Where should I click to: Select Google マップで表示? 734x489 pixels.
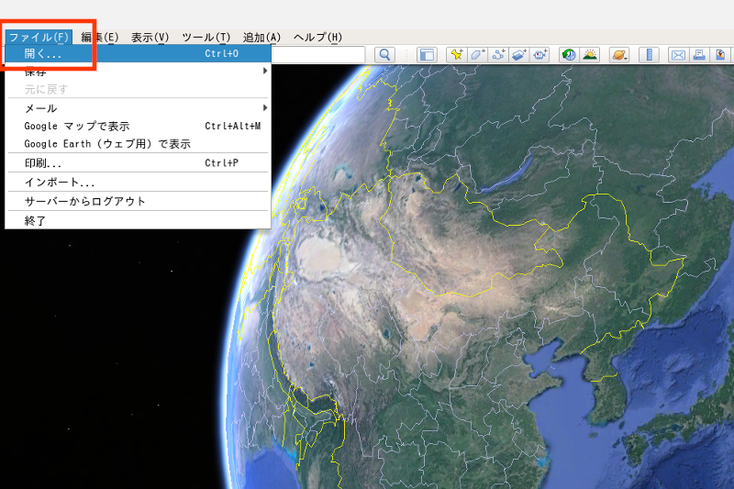[x=139, y=126]
